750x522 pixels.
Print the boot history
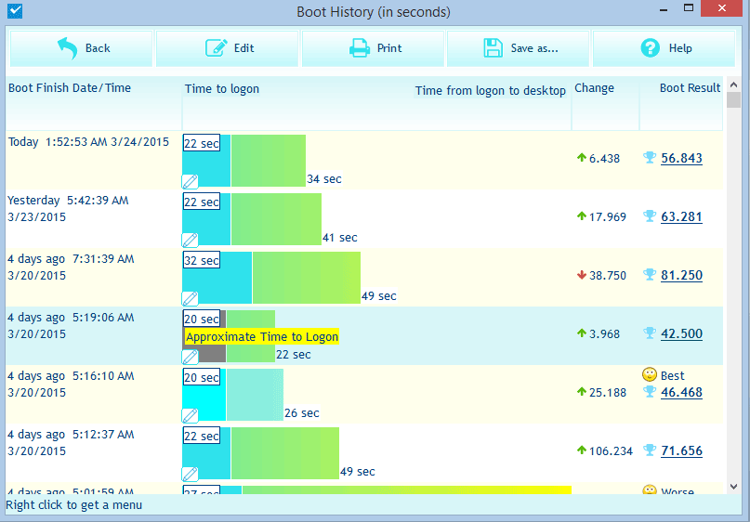tap(374, 48)
